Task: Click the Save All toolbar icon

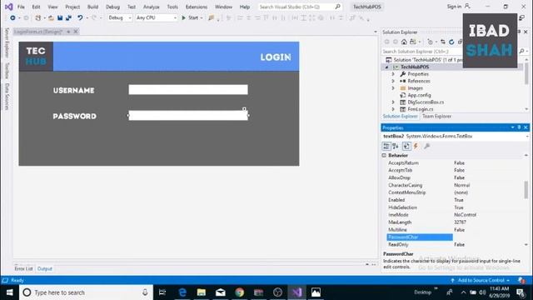Action: [x=68, y=17]
